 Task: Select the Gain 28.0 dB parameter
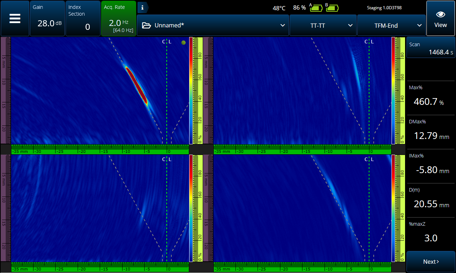coord(47,18)
